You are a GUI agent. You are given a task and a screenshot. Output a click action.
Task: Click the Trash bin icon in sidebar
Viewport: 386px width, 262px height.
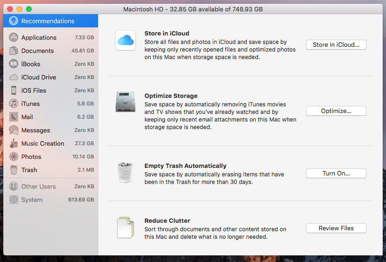pyautogui.click(x=14, y=170)
